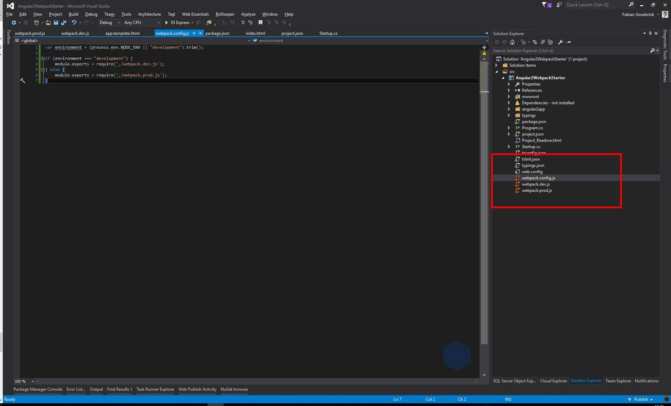The image size is (671, 406).
Task: Click the Undo arrow icon
Action: click(x=74, y=23)
